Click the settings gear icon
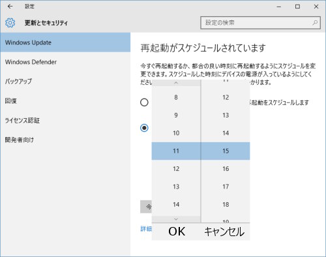This screenshot has width=326, height=257. point(10,23)
